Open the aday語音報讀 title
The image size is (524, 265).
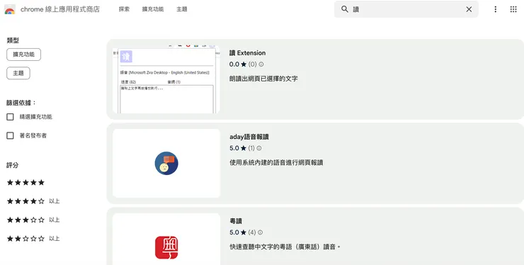coord(249,137)
